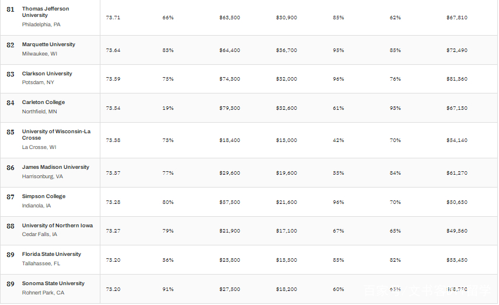499x305 pixels.
Task: Click Marquette's $72,490 salary cell
Action: pos(456,50)
